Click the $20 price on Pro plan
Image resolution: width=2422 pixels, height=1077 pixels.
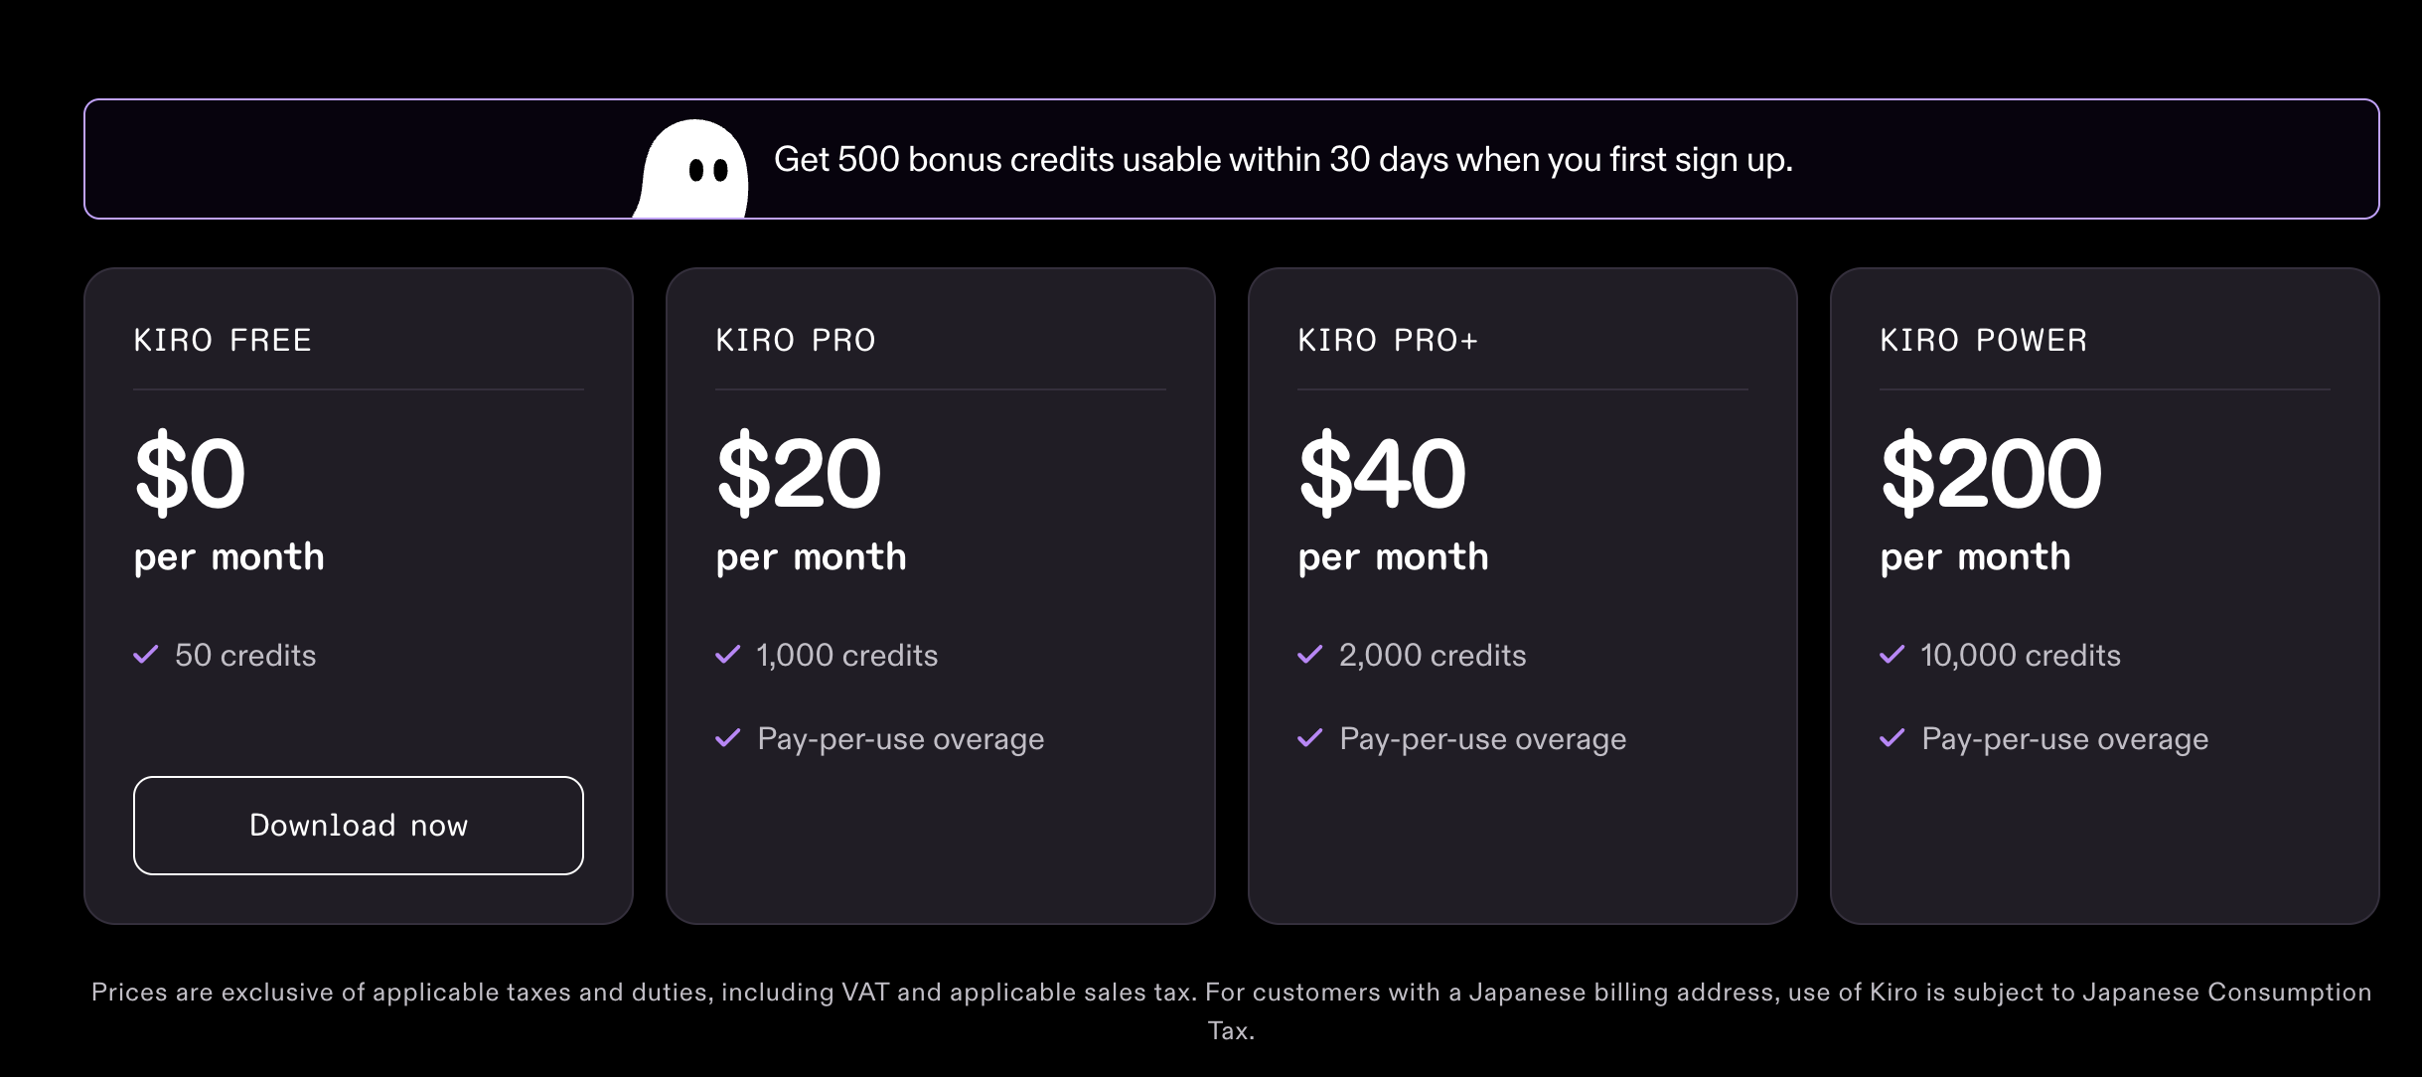tap(799, 474)
